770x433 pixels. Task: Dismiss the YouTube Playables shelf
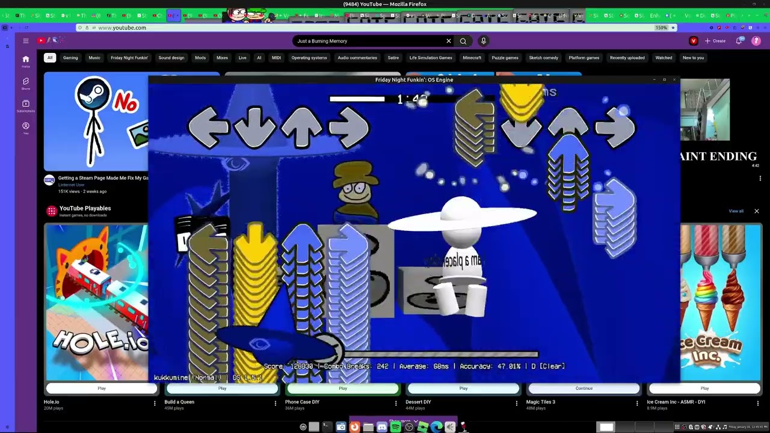757,211
